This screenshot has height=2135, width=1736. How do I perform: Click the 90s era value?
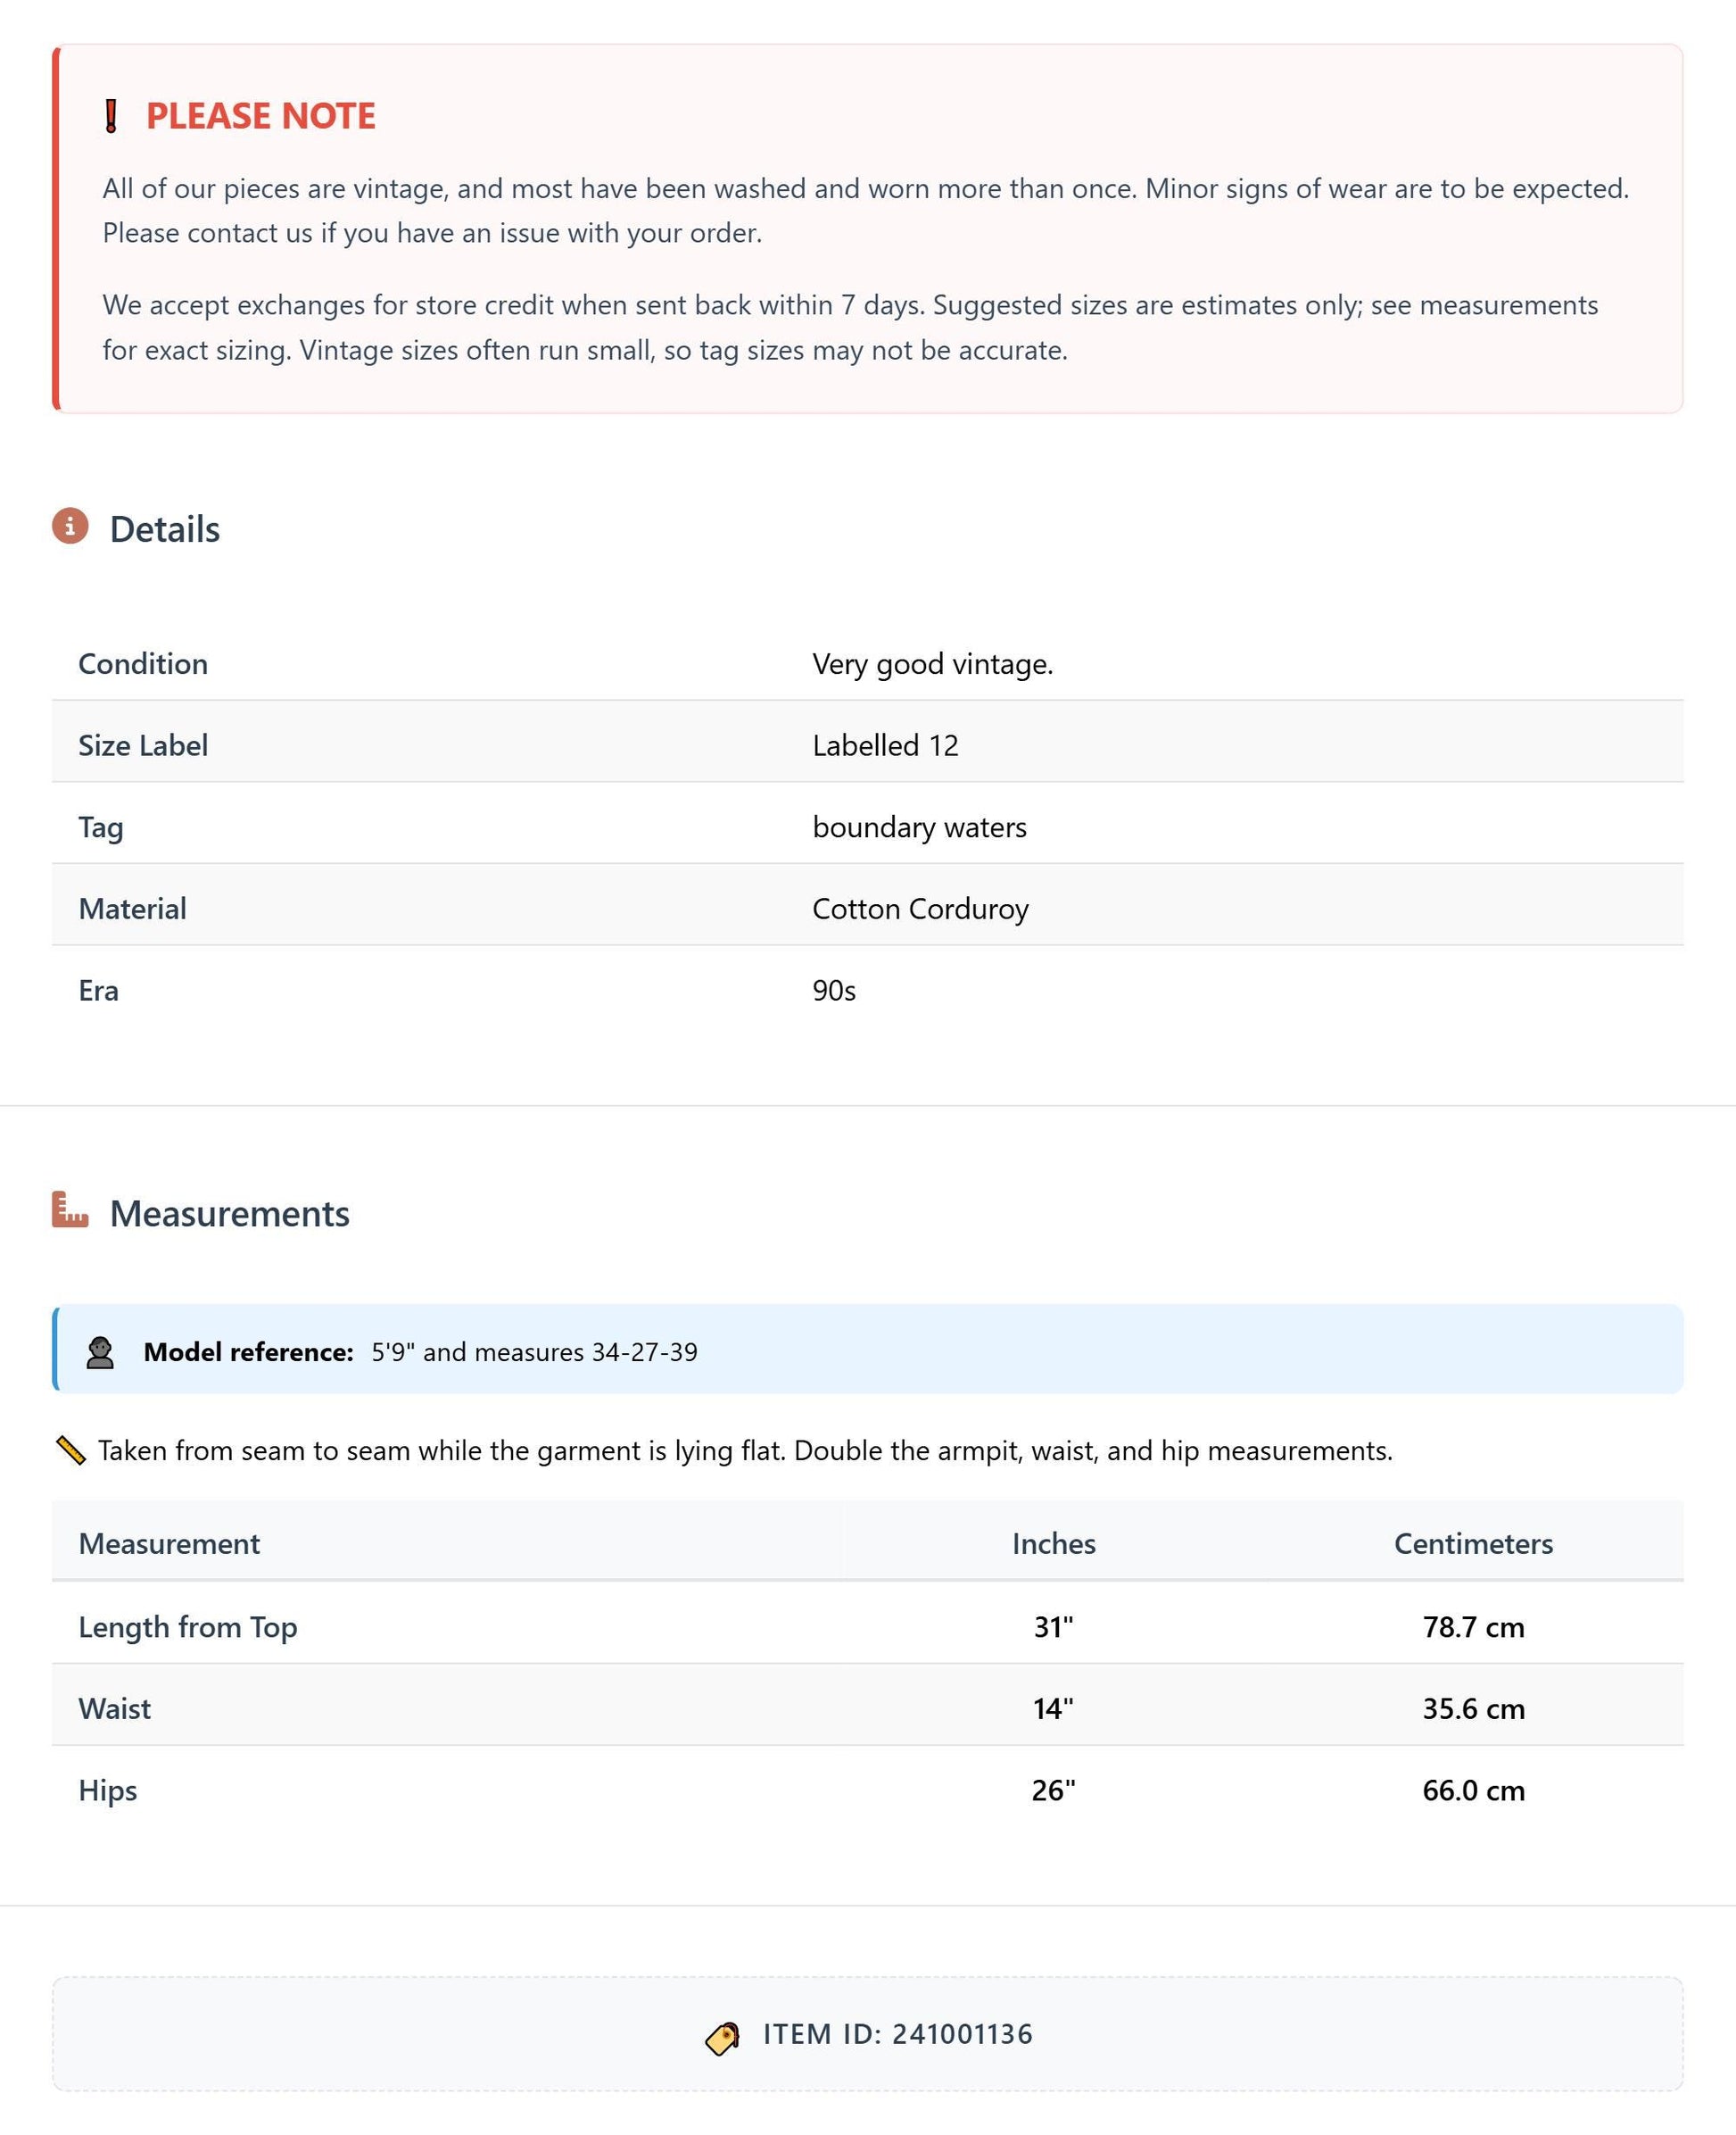(834, 991)
